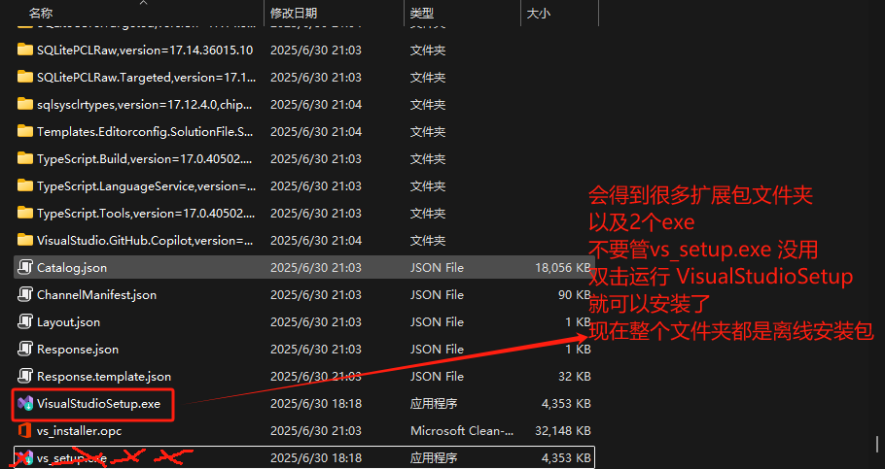Click the 文件夹 type of TypeScript.Build

pos(428,159)
